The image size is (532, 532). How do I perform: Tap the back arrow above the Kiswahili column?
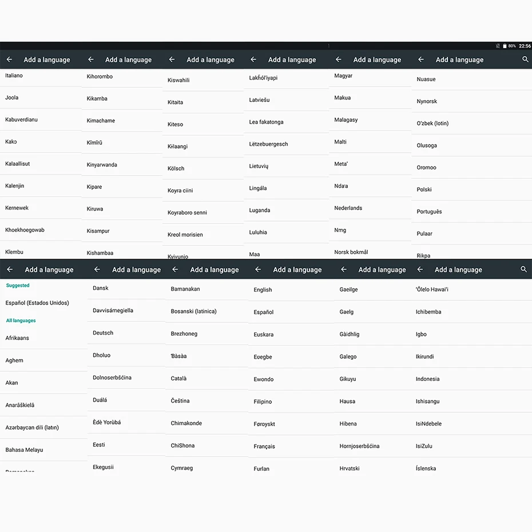click(x=171, y=59)
